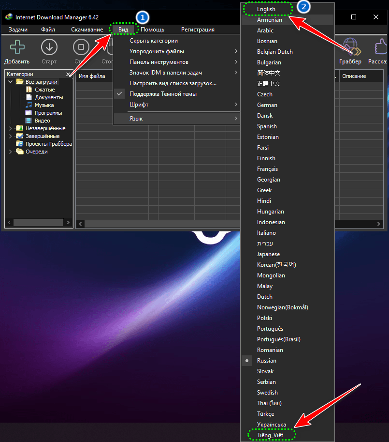Screen dimensions: 389x442
Task: Select Spanish in the language list
Action: 288,126
